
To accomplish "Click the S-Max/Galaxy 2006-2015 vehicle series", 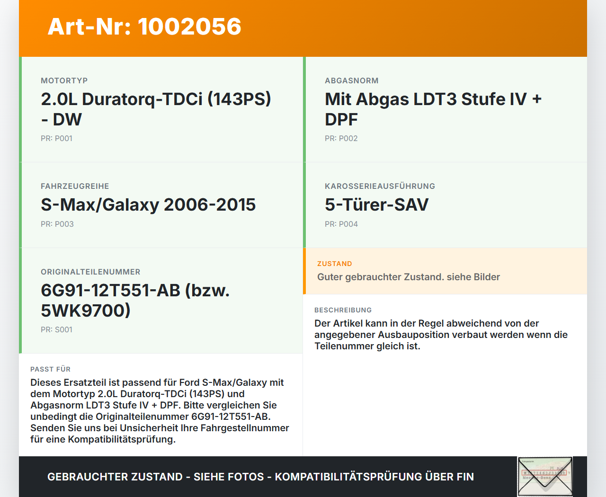I will click(148, 204).
